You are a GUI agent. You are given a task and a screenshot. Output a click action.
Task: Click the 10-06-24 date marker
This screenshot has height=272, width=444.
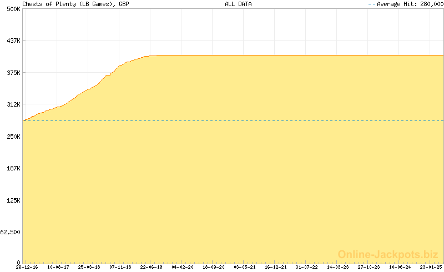[x=400, y=267]
